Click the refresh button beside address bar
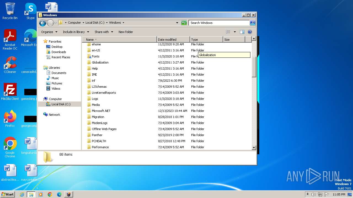This screenshot has width=353, height=198. [184, 23]
